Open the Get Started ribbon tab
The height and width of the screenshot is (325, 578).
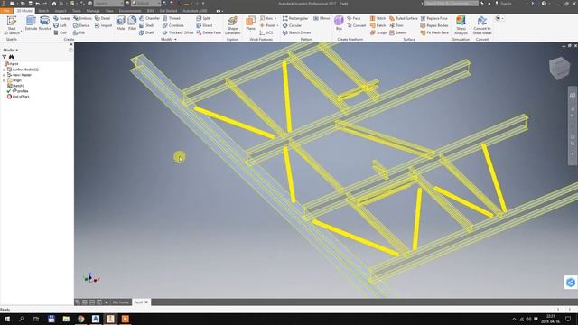(168, 11)
